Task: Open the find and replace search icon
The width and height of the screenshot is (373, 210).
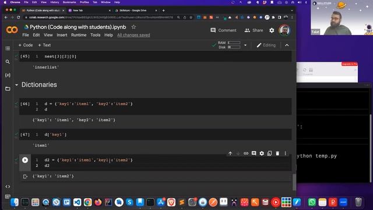Action: click(x=8, y=62)
